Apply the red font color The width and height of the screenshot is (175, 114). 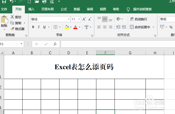[75, 27]
